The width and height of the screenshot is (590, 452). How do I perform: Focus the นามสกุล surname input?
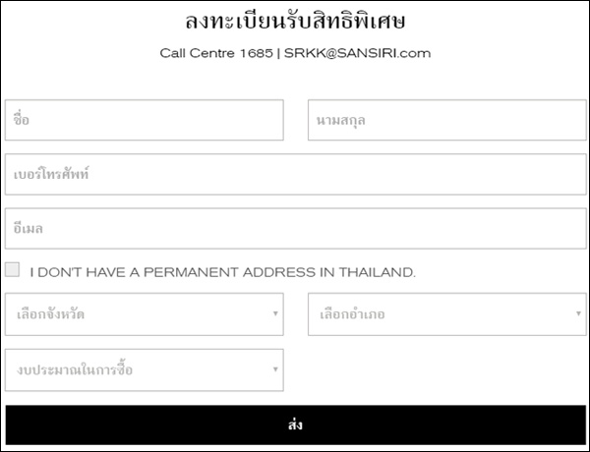(x=447, y=120)
